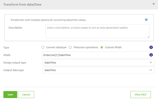Click the Description label

(x=15, y=28)
